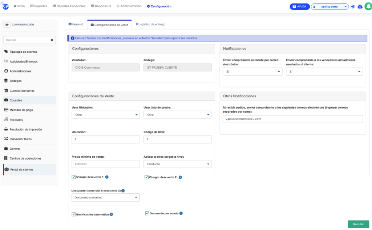Open Enviar comprobante a los vendedores dropdown
The width and height of the screenshot is (372, 230).
(x=324, y=72)
